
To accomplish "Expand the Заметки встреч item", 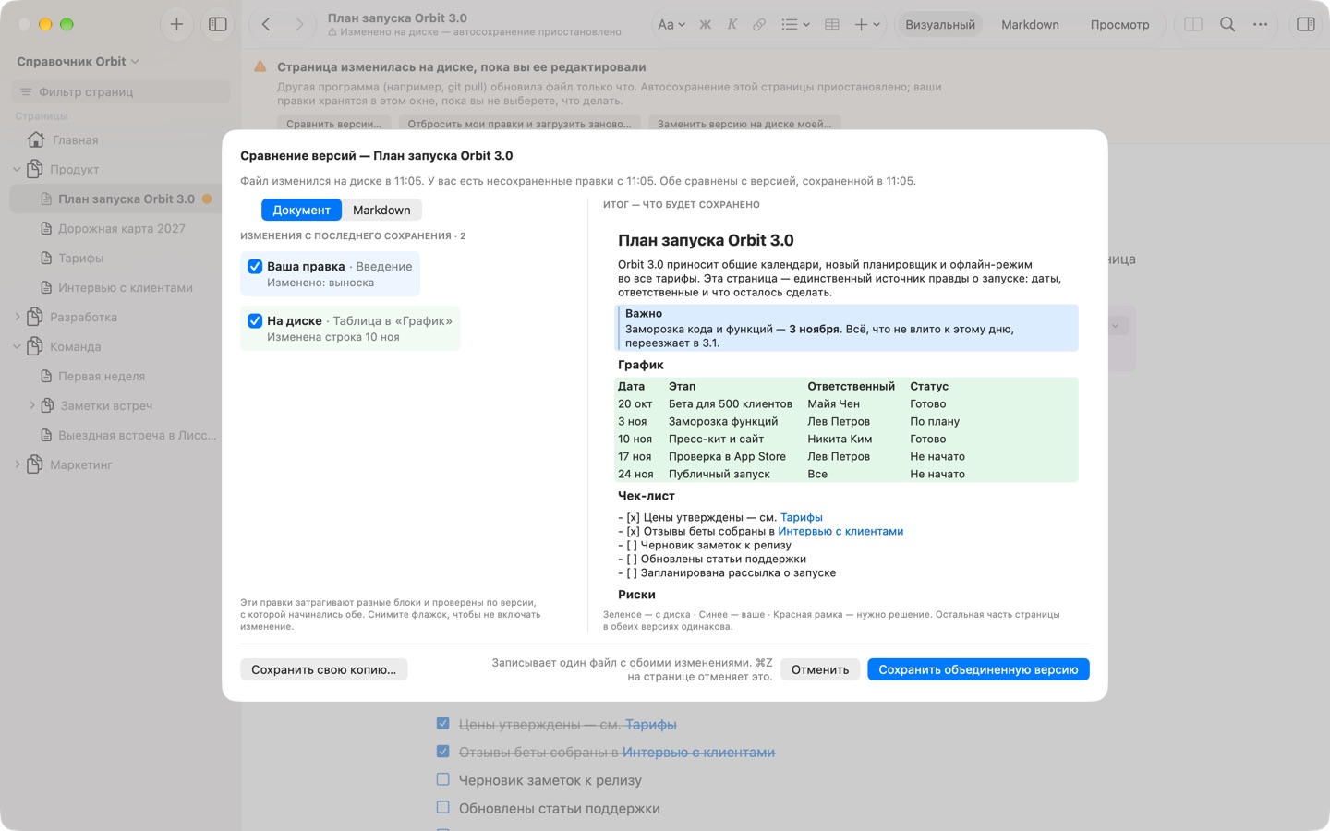I will 32,405.
